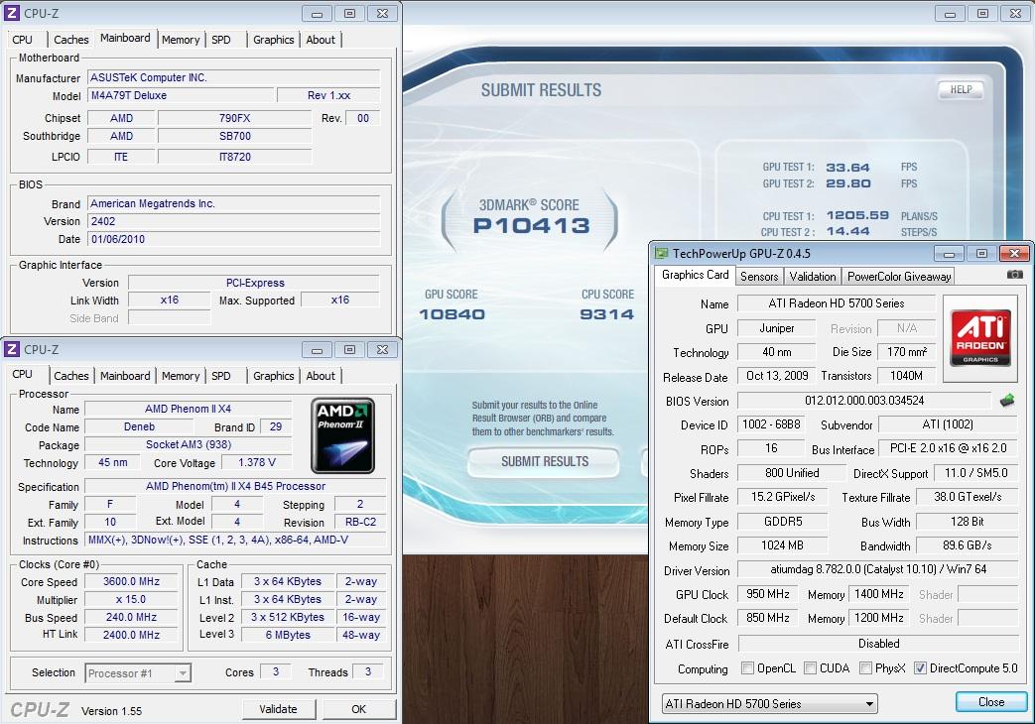1035x724 pixels.
Task: Open the PowerColor Giveaway tab
Action: click(x=899, y=277)
